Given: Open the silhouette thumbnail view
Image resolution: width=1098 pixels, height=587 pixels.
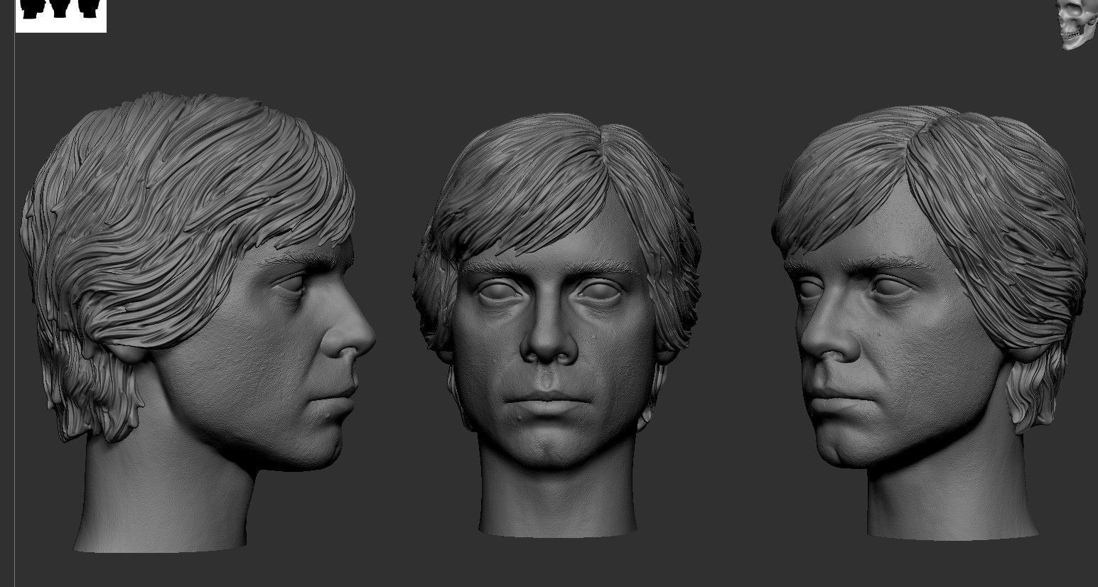Looking at the screenshot, I should pyautogui.click(x=61, y=16).
